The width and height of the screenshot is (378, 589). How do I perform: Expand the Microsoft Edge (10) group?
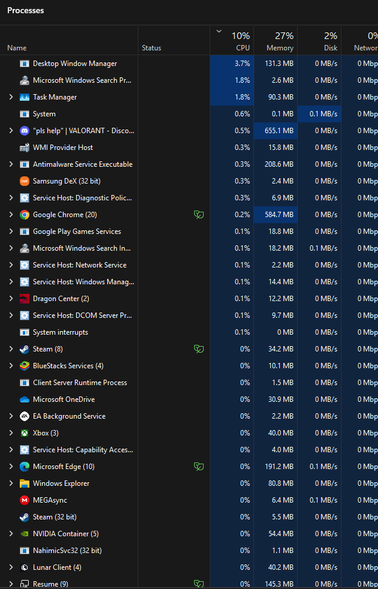click(x=11, y=467)
